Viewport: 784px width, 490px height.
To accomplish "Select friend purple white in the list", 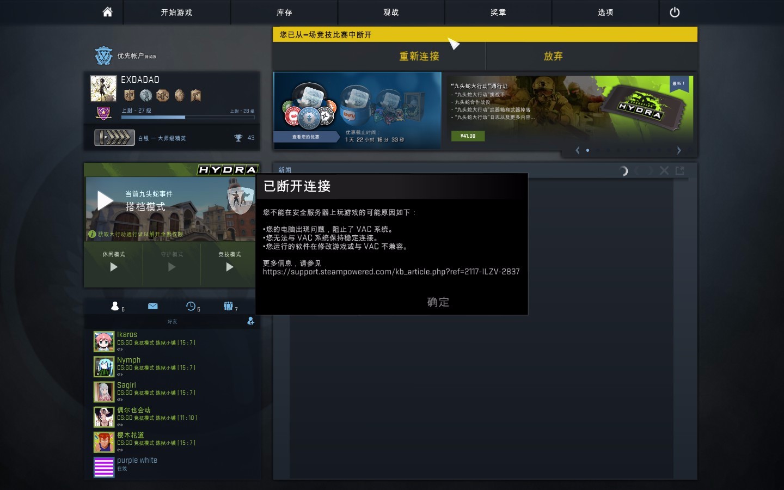I will (171, 467).
